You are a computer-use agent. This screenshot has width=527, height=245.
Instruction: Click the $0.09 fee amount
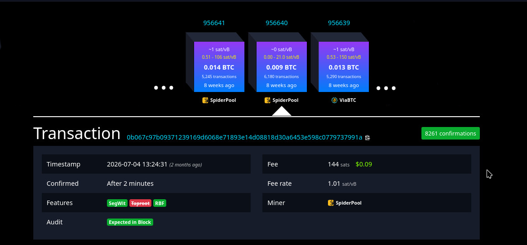[x=363, y=164]
